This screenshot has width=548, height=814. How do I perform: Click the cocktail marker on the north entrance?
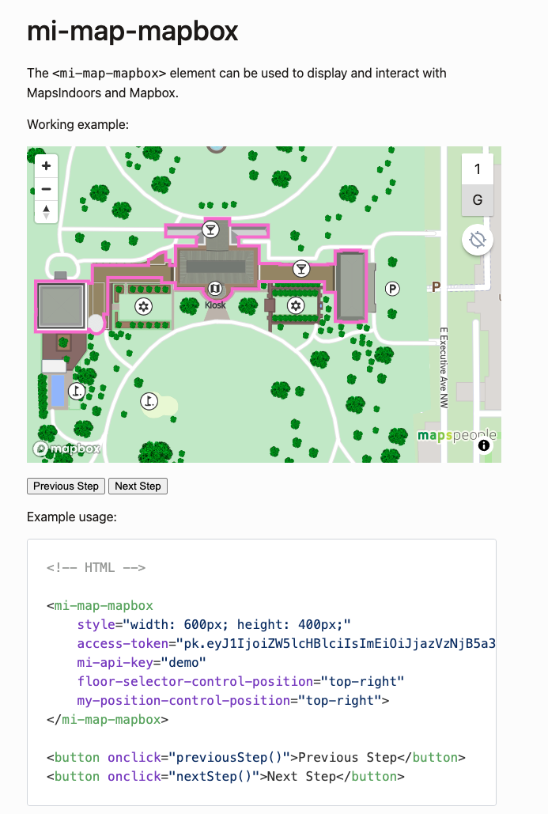210,229
